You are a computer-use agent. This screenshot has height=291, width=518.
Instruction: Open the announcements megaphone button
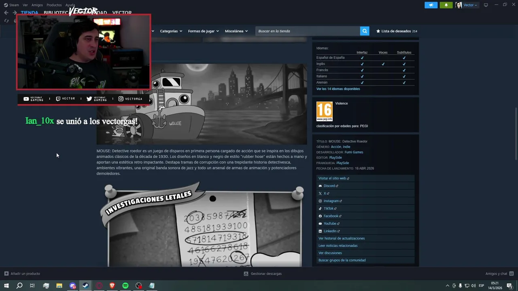pyautogui.click(x=431, y=5)
